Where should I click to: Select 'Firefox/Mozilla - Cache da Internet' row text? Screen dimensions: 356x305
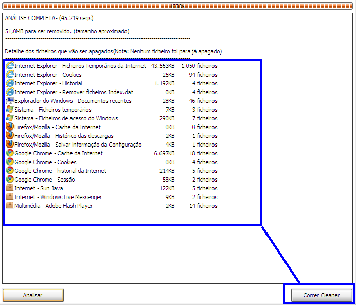tap(58, 127)
